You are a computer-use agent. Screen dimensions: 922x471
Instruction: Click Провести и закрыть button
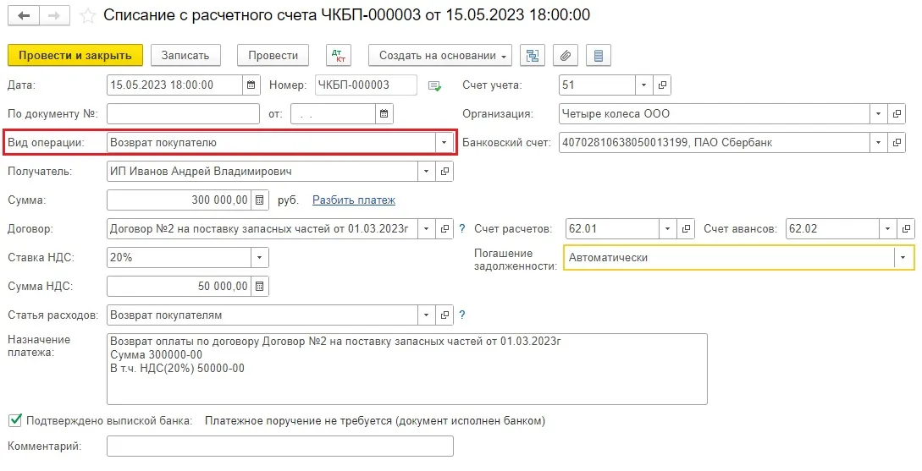click(75, 56)
